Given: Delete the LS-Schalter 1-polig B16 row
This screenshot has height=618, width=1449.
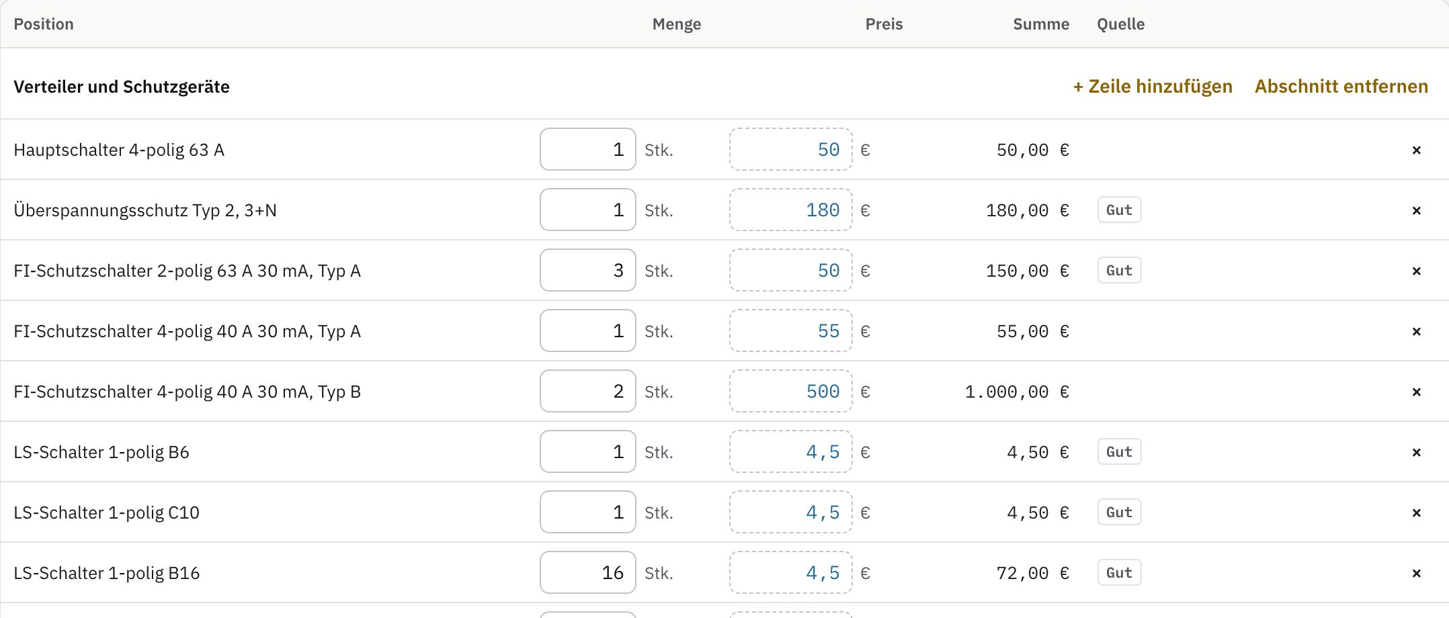Looking at the screenshot, I should (x=1416, y=573).
